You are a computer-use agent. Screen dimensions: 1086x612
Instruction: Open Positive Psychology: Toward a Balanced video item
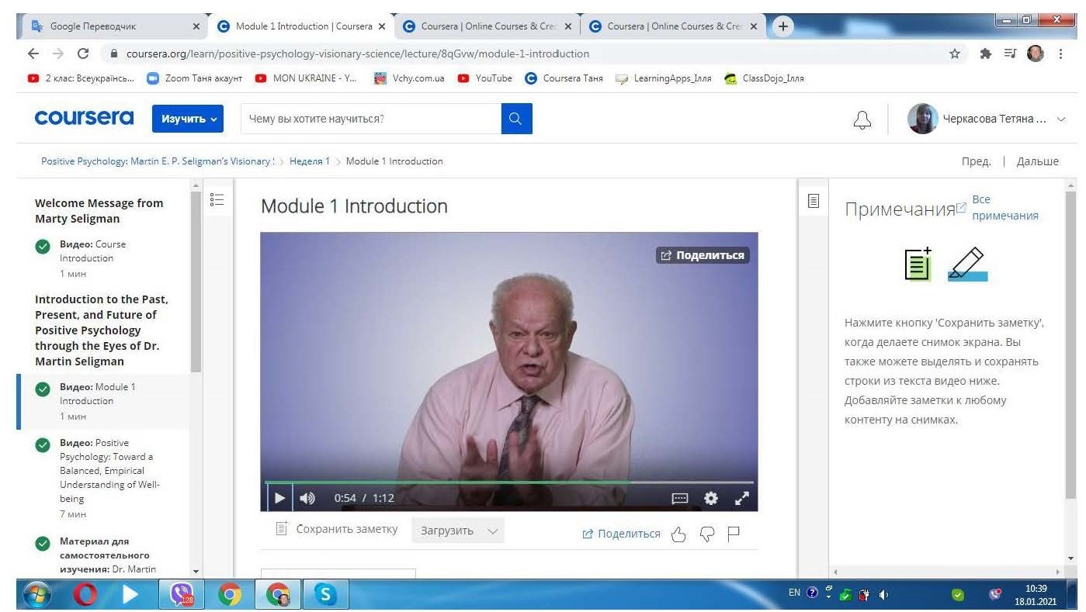tap(102, 478)
